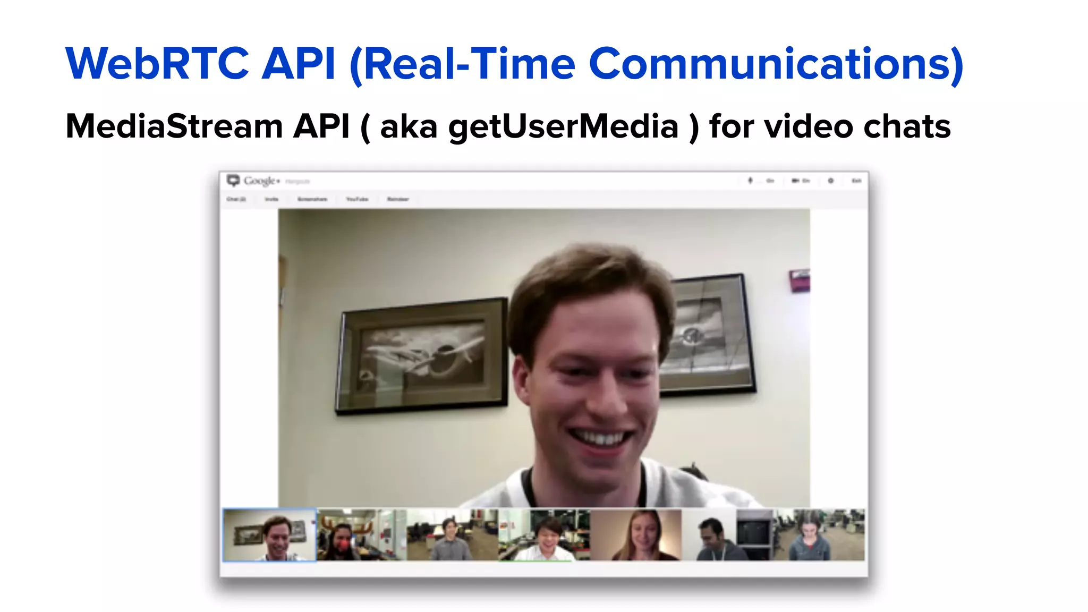The width and height of the screenshot is (1088, 612).
Task: Select the man in gray hoodie thumbnail
Action: click(727, 534)
